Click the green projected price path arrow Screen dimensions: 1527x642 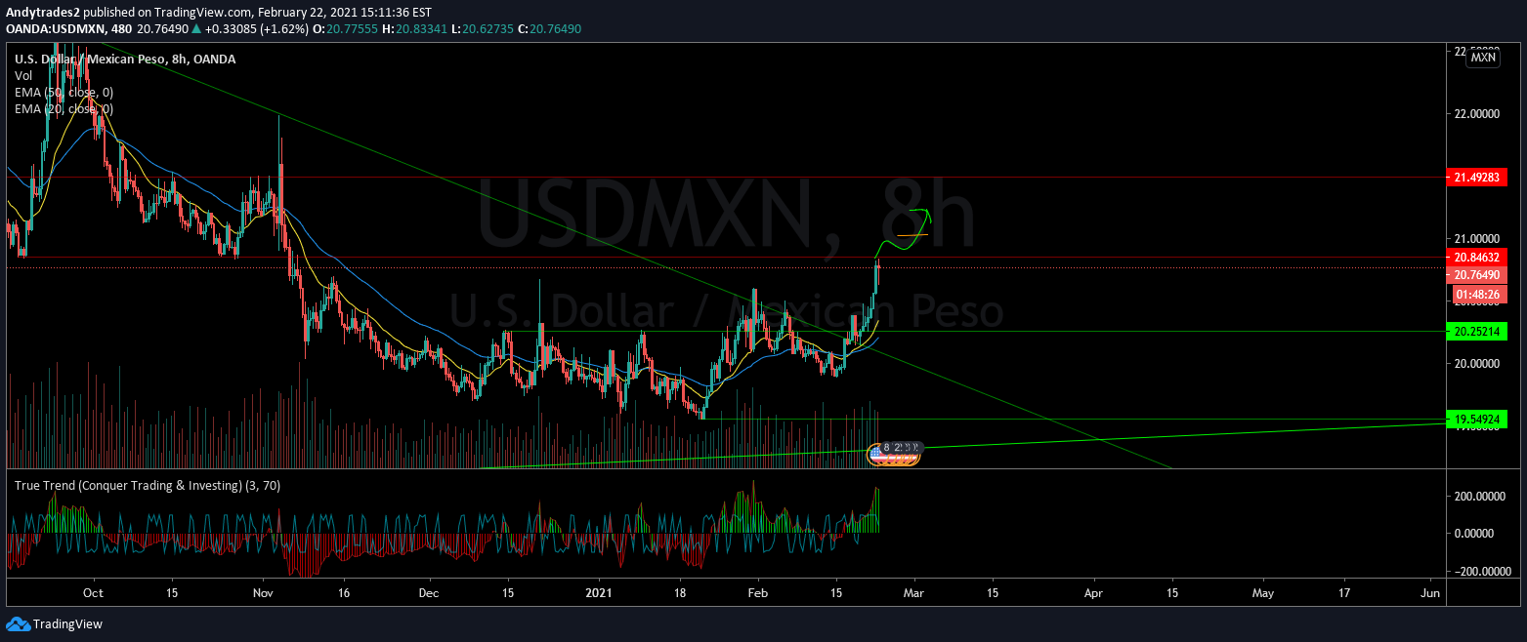point(904,232)
